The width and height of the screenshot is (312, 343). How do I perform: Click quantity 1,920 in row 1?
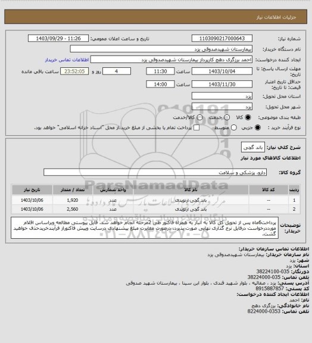(73, 200)
